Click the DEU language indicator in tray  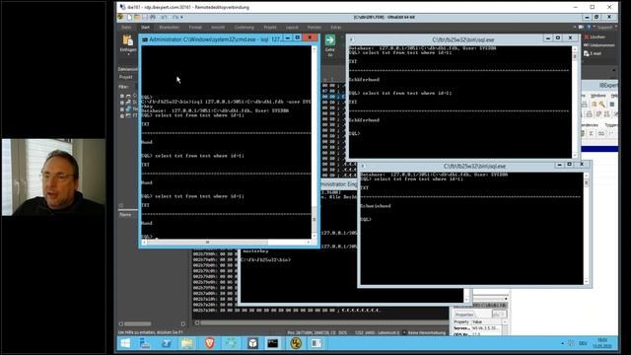coord(583,343)
